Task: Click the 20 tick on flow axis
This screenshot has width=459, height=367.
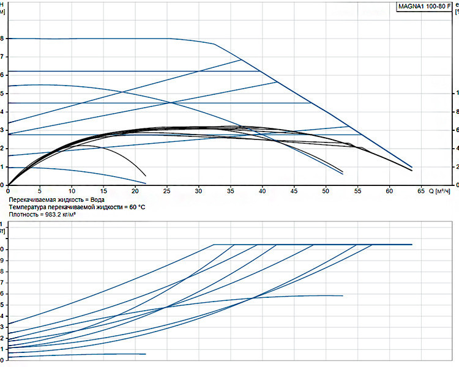Action: click(135, 191)
